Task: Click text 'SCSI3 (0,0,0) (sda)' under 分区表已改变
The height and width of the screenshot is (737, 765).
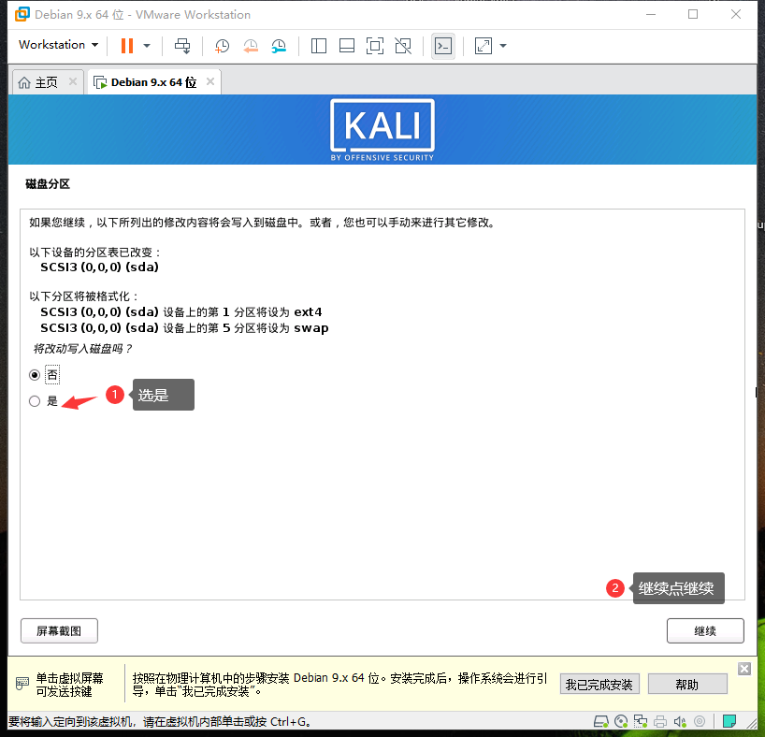Action: pyautogui.click(x=99, y=267)
